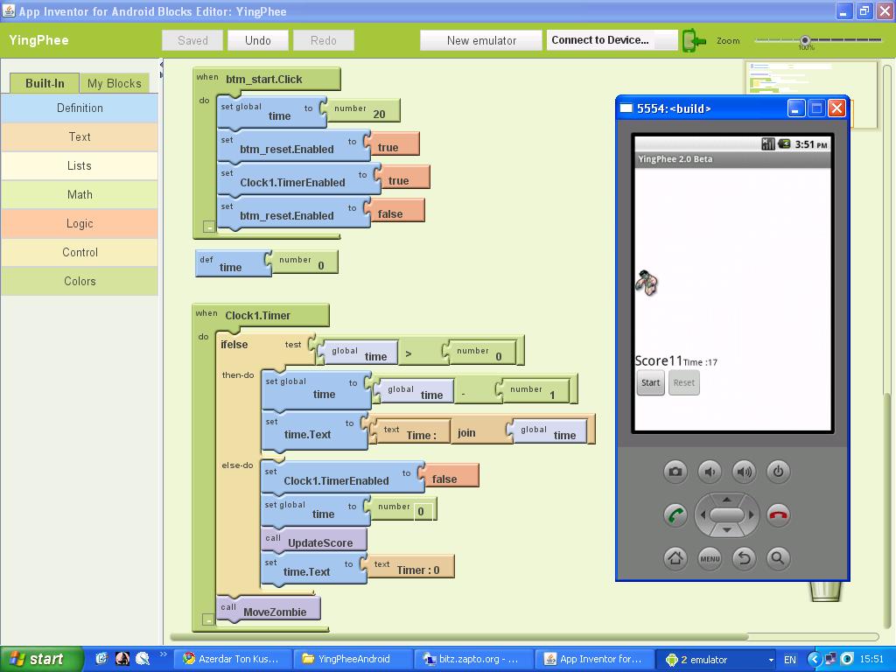This screenshot has height=672, width=896.
Task: Click the D-pad right arrow
Action: (751, 514)
